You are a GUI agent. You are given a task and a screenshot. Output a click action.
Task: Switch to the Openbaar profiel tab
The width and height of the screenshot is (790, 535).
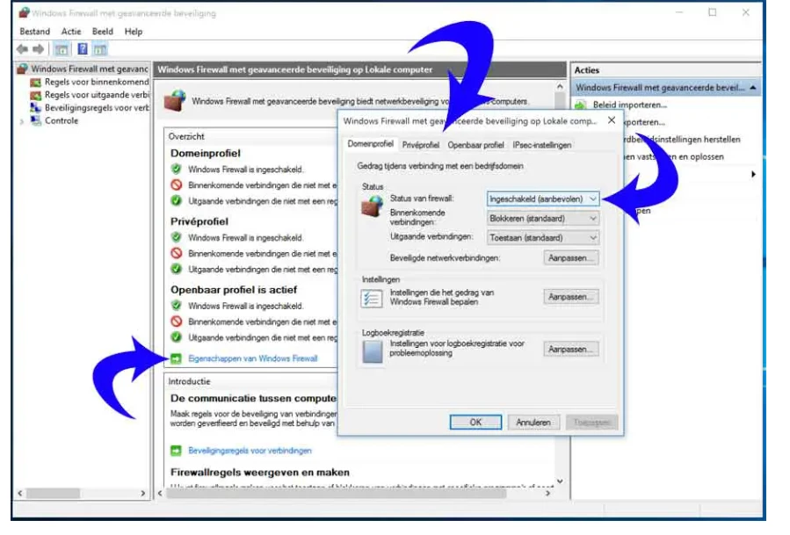pos(475,145)
